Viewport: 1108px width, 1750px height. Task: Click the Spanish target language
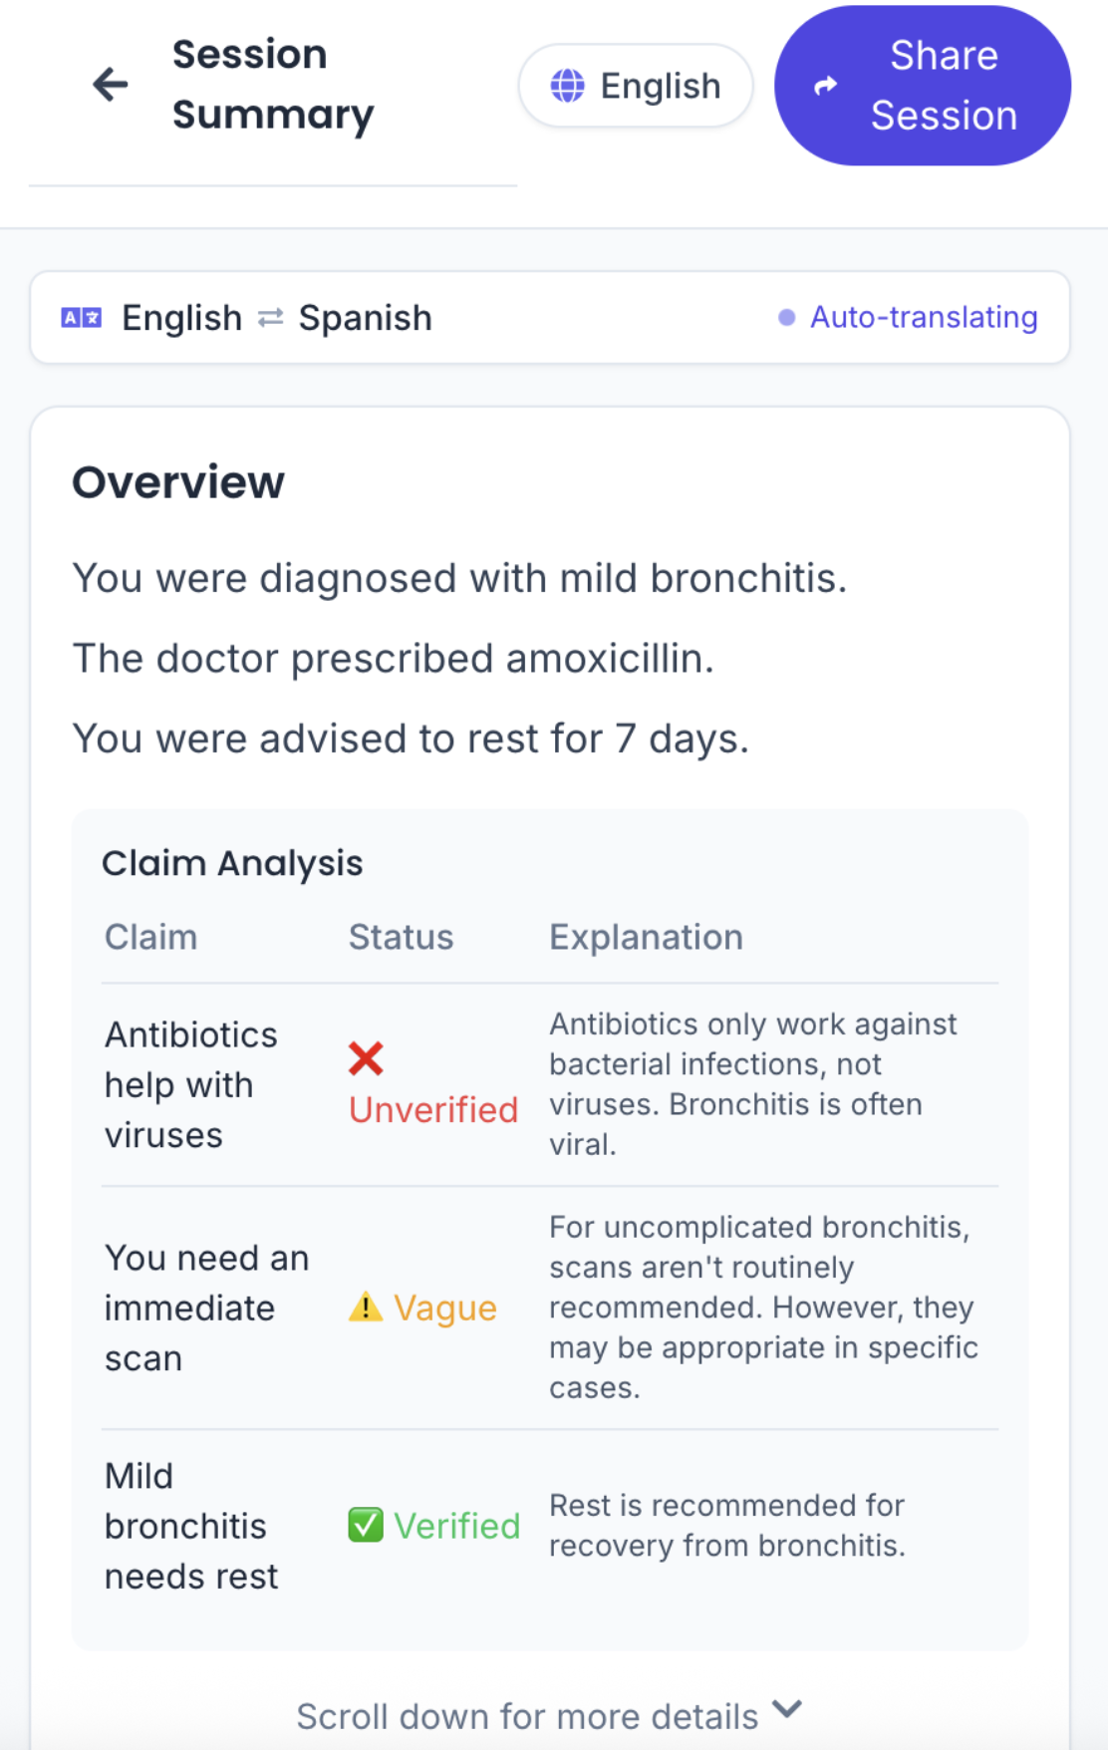[x=365, y=318]
